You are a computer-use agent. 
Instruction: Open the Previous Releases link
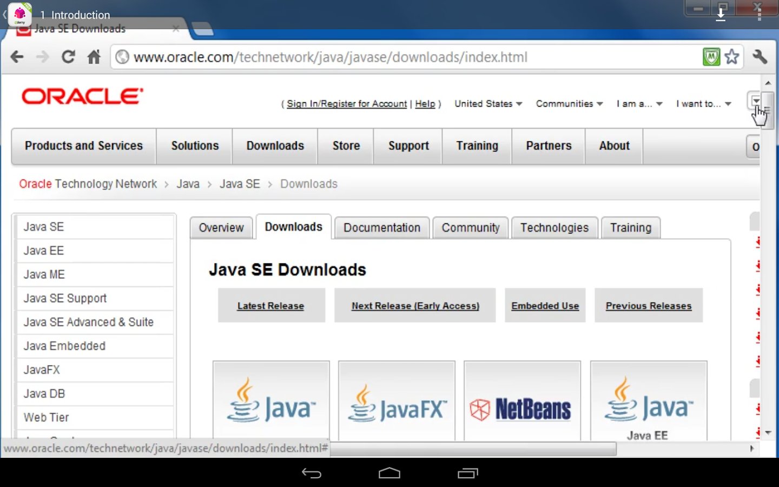[x=649, y=306]
